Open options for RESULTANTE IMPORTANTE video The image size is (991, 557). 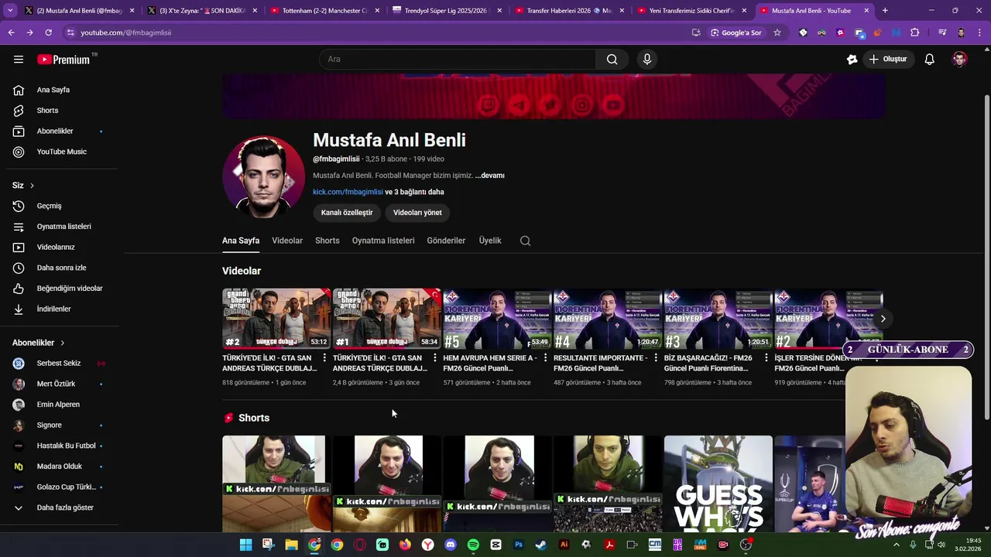point(656,358)
